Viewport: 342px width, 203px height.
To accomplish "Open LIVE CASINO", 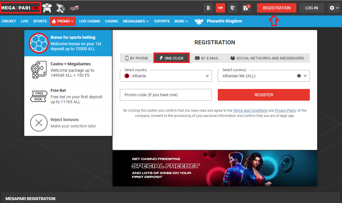I will pos(90,21).
